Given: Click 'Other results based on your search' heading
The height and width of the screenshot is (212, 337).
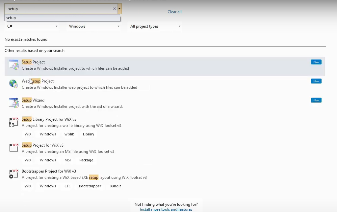Looking at the screenshot, I should (35, 51).
